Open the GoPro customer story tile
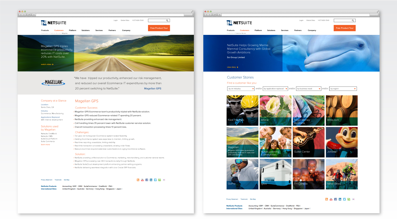This screenshot has height=224, width=397. click(242, 174)
